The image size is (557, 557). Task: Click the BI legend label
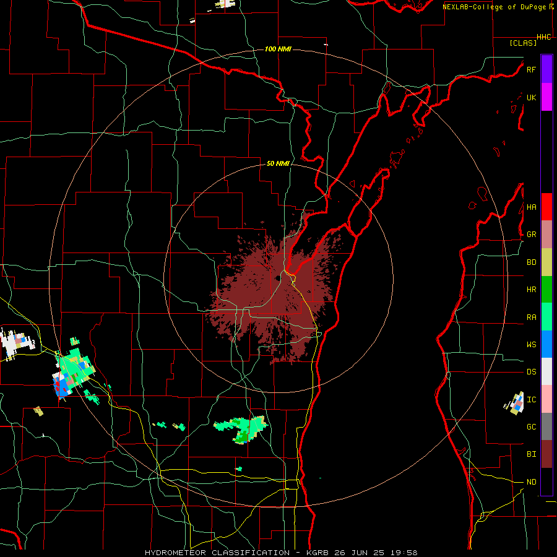click(531, 454)
